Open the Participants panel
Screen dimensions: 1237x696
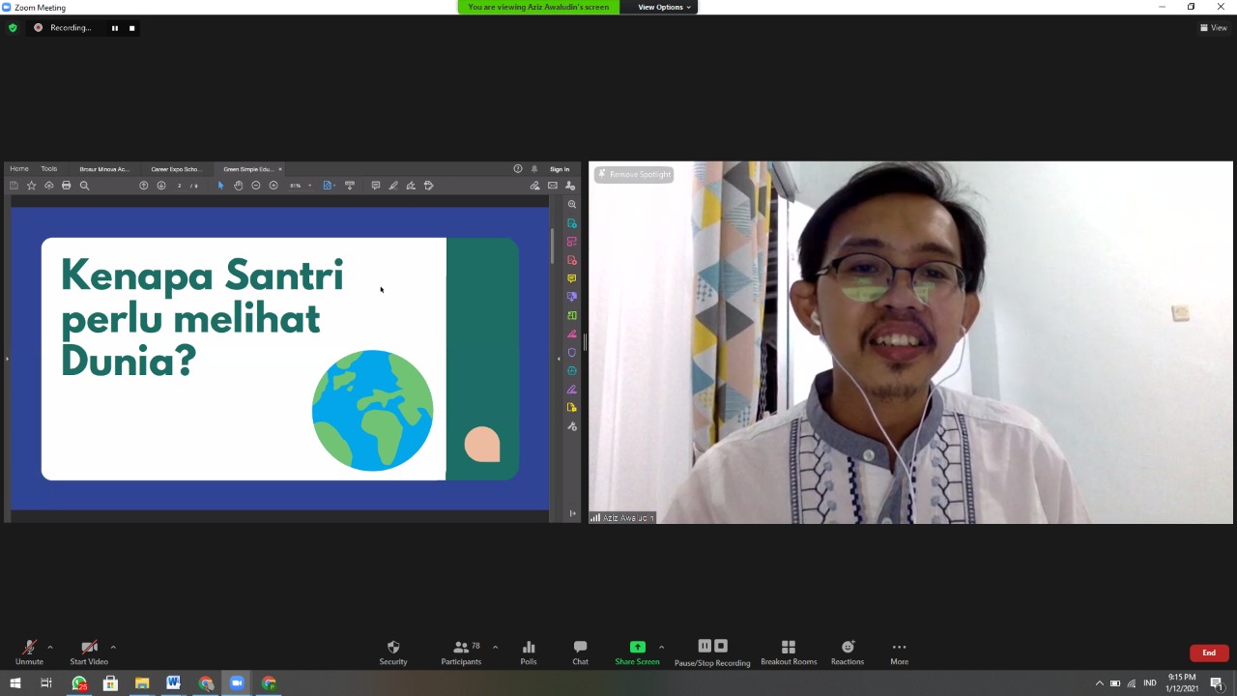click(461, 652)
